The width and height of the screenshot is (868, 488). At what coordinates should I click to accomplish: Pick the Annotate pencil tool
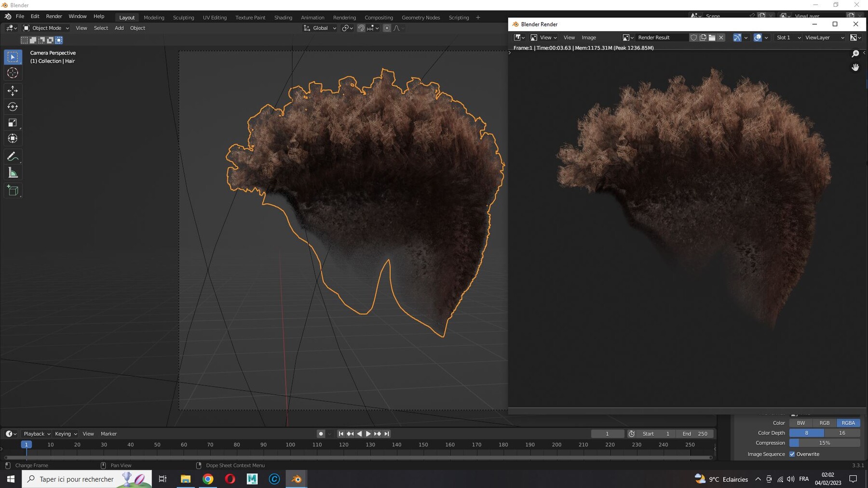click(13, 157)
